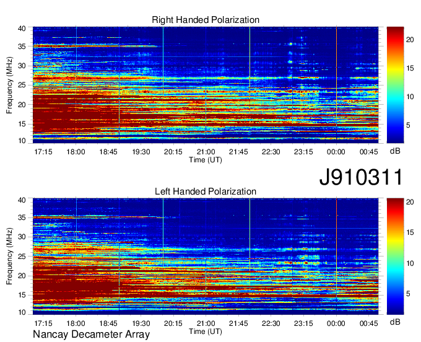Click 10 dB tick on Right Handed colorbar
Image resolution: width=421 pixels, height=342 pixels.
click(410, 97)
